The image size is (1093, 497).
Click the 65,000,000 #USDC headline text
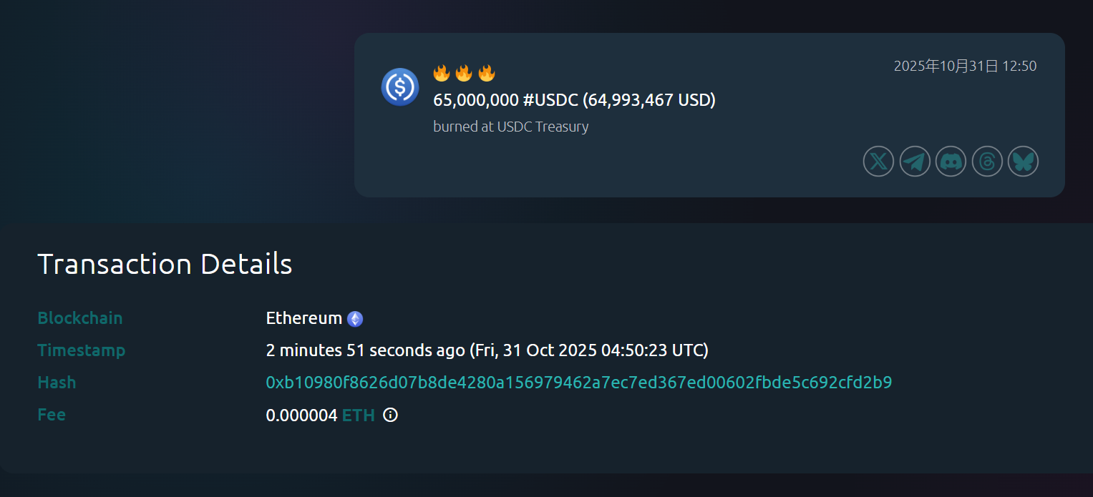[574, 100]
